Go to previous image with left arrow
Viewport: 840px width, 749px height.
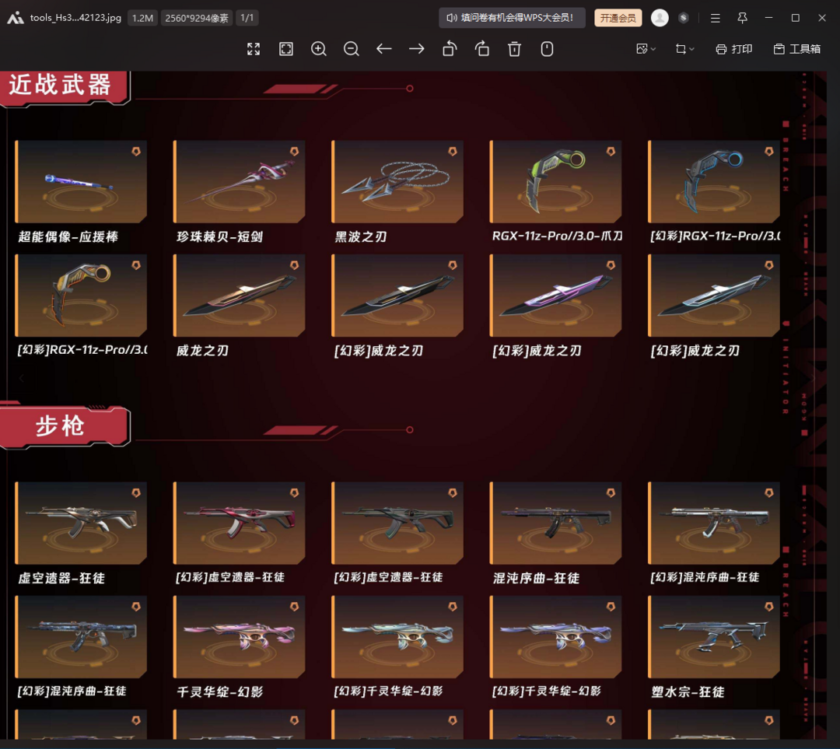point(383,49)
